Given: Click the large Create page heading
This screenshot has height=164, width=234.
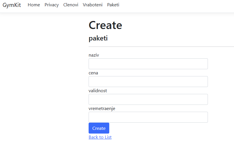Looking at the screenshot, I should [105, 25].
